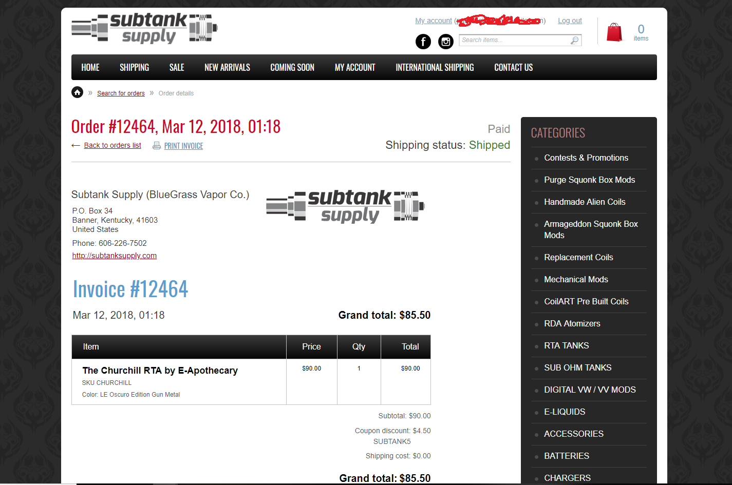This screenshot has width=732, height=485.
Task: Click the search magnifier icon
Action: click(574, 41)
